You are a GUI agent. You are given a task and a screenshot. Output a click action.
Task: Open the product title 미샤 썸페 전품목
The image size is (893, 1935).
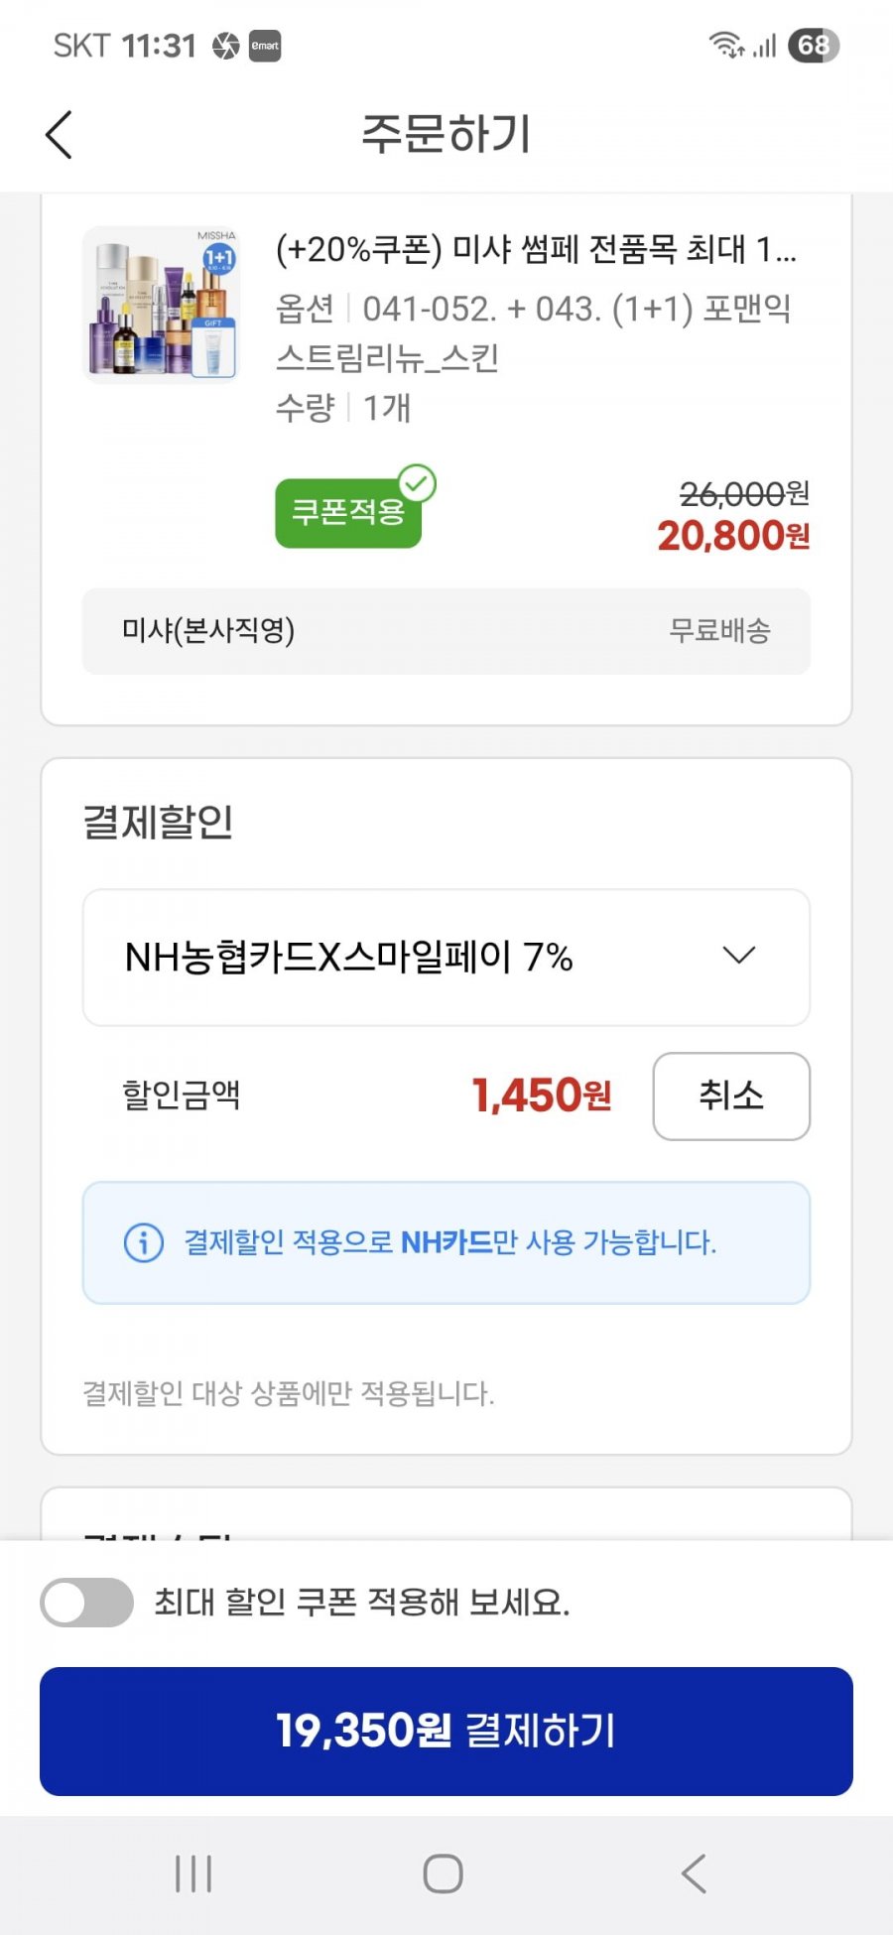[536, 249]
